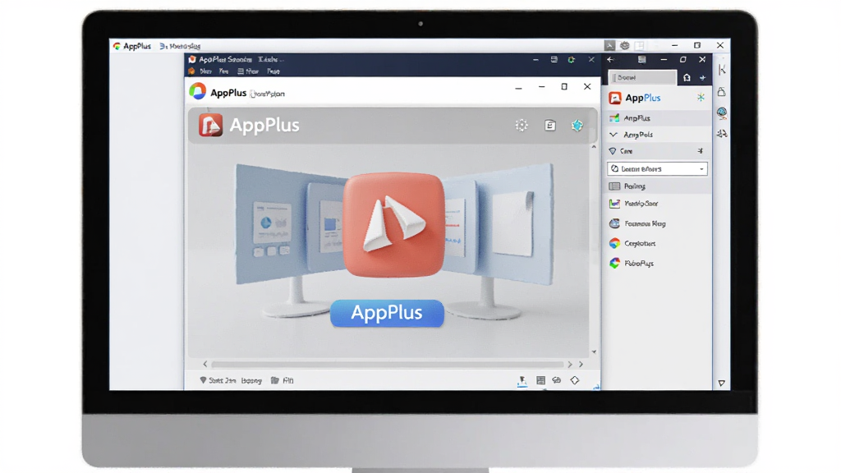Click the green asterisk icon next to sidebar AppPlus
841x473 pixels.
pos(701,97)
